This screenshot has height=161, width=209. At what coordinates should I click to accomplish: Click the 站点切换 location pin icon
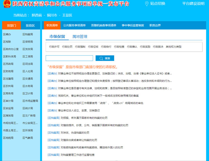147,4
